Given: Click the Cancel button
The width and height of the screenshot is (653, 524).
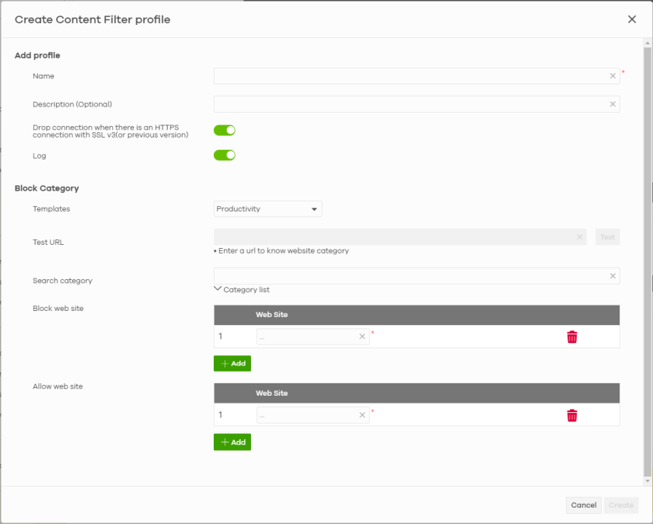Looking at the screenshot, I should 583,505.
